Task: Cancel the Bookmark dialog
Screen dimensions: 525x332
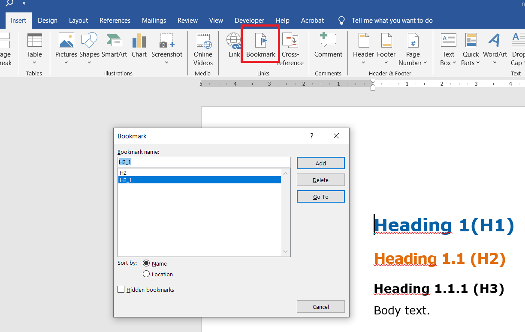Action: point(321,307)
